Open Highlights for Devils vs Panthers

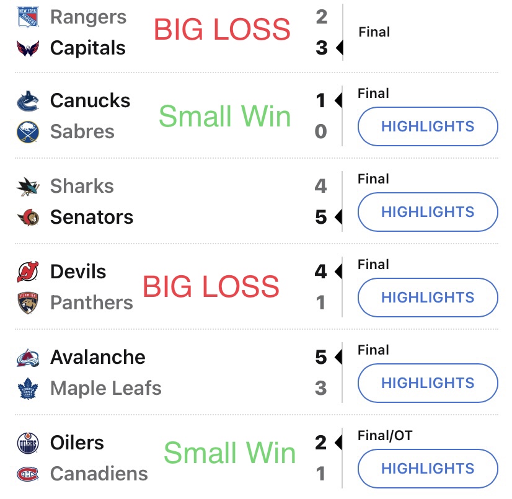(428, 298)
